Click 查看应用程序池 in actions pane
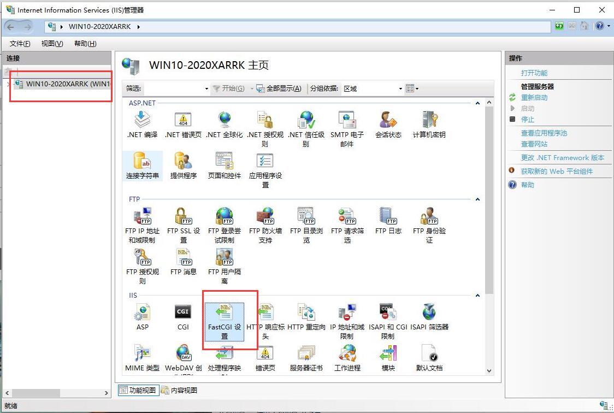The image size is (614, 413). tap(544, 133)
